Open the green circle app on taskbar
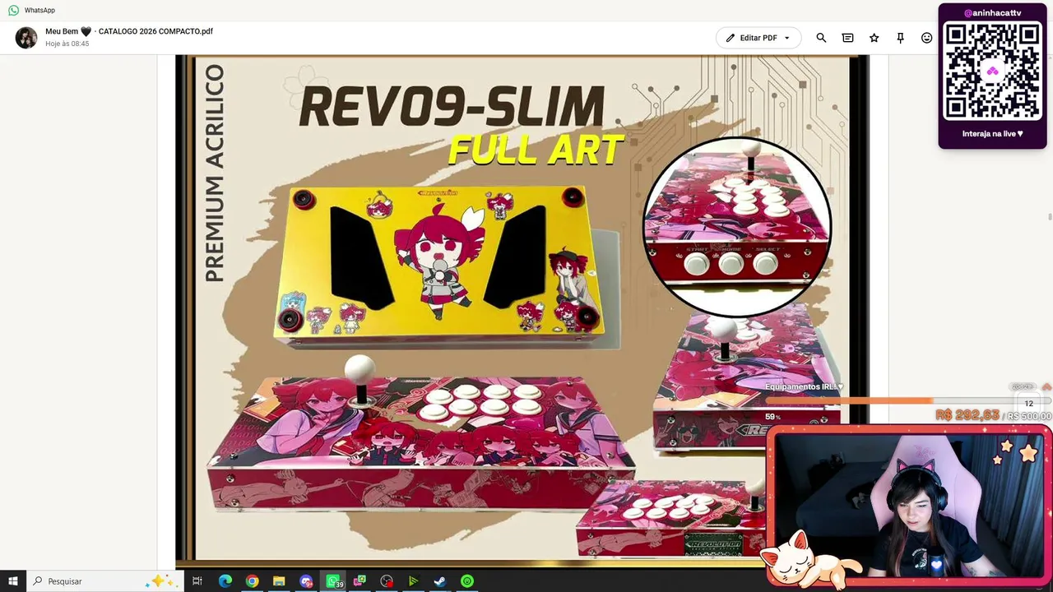 [467, 581]
